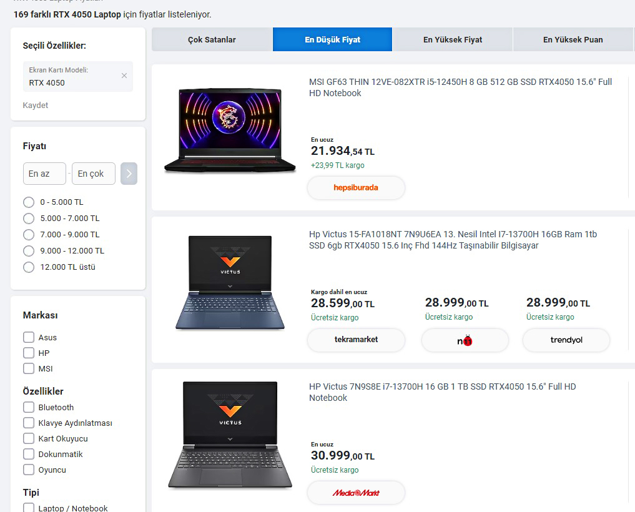The width and height of the screenshot is (635, 512).
Task: Open the tekramarket store offer
Action: pyautogui.click(x=356, y=340)
